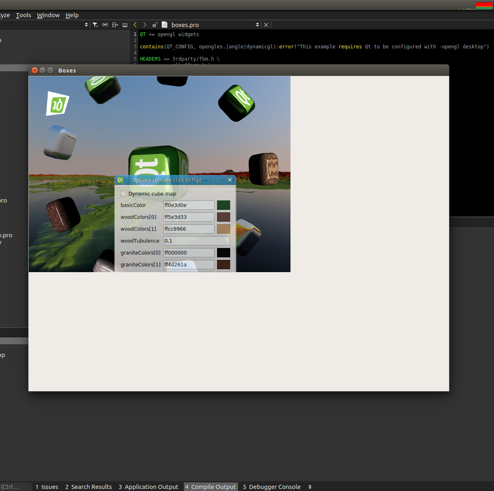This screenshot has height=491, width=494.
Task: Open the Help menu
Action: [72, 15]
